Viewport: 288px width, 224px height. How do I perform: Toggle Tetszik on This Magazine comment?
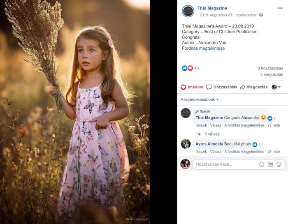201,125
